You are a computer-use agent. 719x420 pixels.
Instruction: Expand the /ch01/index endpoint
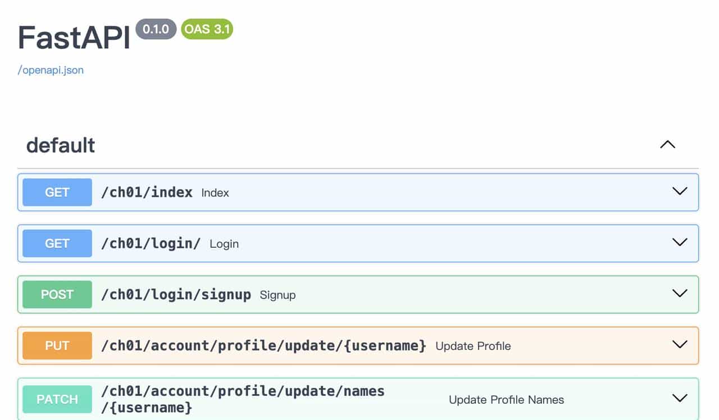pos(680,192)
